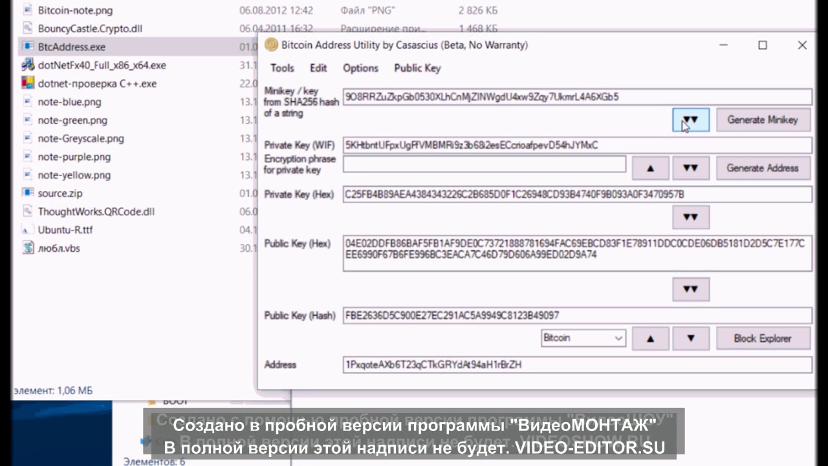This screenshot has width=828, height=466.
Task: Select the Ubuntu-R.ttf file name
Action: 65,230
